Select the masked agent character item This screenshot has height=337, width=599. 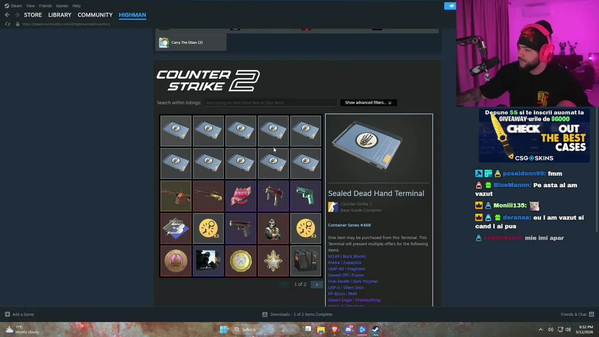click(273, 228)
